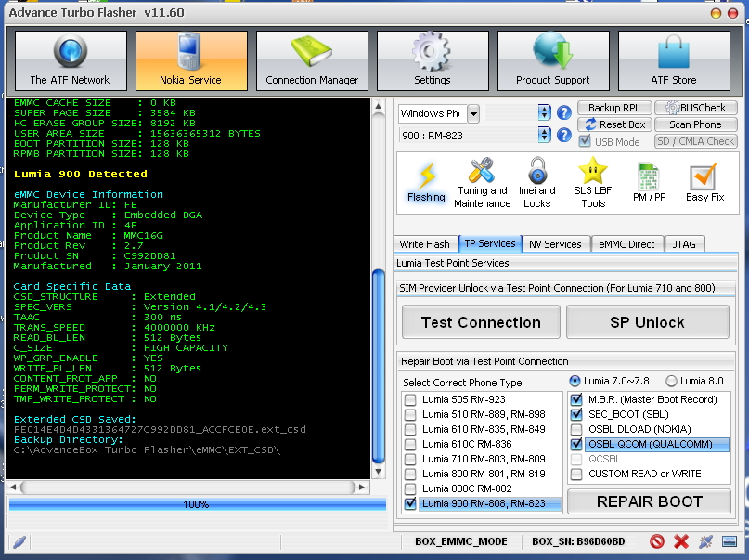The height and width of the screenshot is (560, 749).
Task: Uncheck Lumia 900 RM-808, RM-823
Action: coord(410,503)
